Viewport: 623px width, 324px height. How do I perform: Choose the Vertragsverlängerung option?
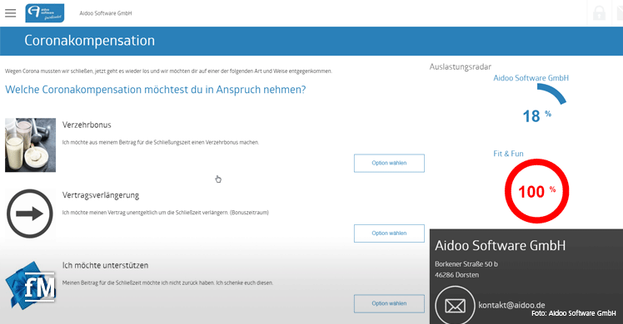point(389,233)
